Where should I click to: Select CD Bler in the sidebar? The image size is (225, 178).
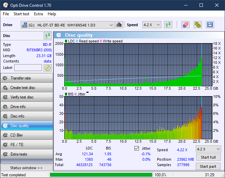(x=27, y=135)
